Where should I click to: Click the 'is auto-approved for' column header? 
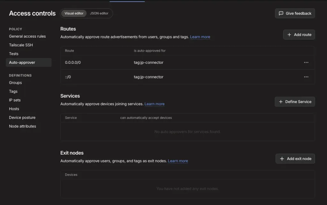pos(149,51)
